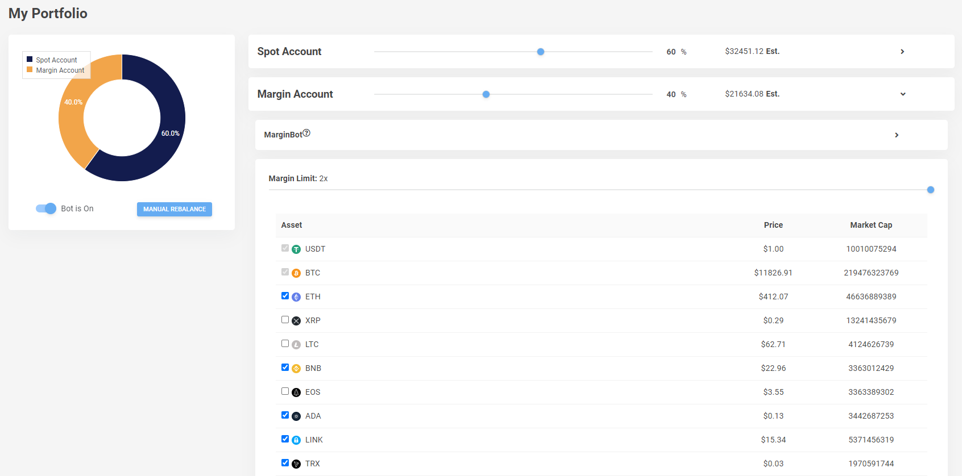962x476 pixels.
Task: Click the Manual Rebalance button
Action: pos(175,209)
